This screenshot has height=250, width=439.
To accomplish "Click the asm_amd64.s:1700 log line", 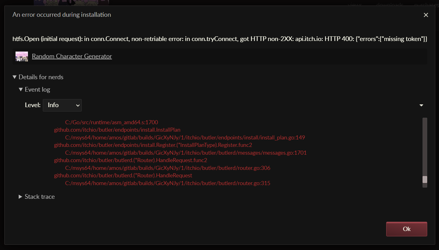I will coord(111,122).
